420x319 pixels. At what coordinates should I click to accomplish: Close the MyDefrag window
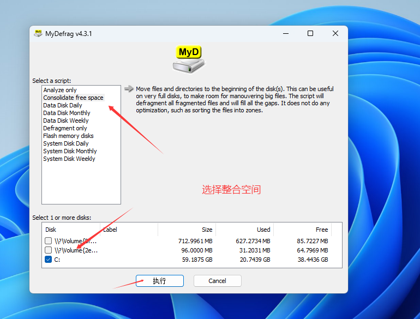pyautogui.click(x=335, y=33)
